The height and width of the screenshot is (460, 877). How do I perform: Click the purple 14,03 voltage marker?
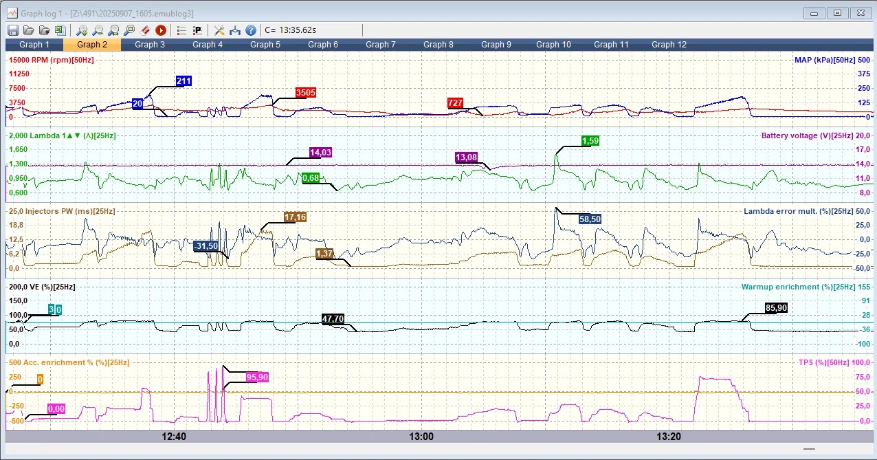point(320,153)
